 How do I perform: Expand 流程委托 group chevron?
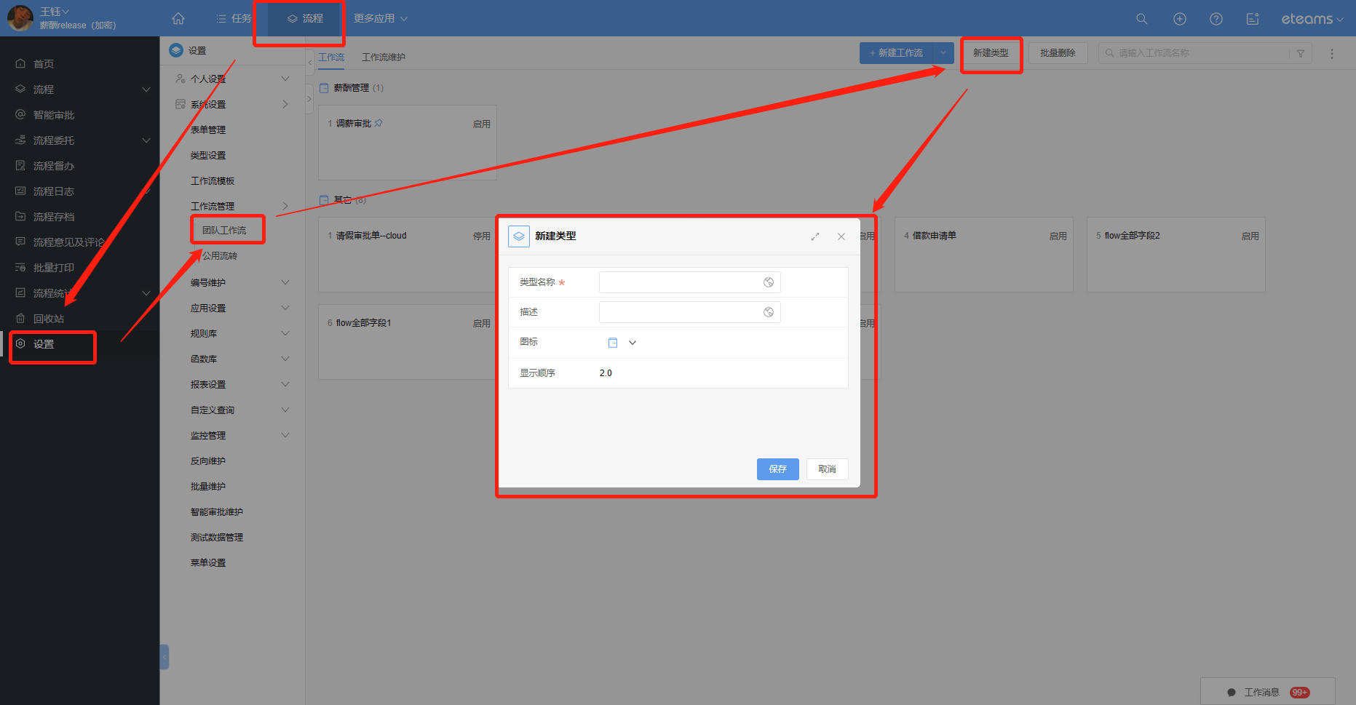pos(146,140)
